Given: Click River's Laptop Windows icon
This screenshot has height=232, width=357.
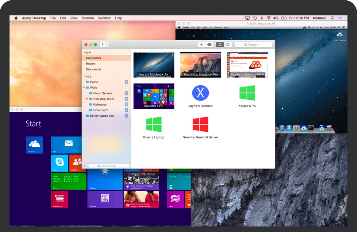Looking at the screenshot, I should pyautogui.click(x=154, y=124).
